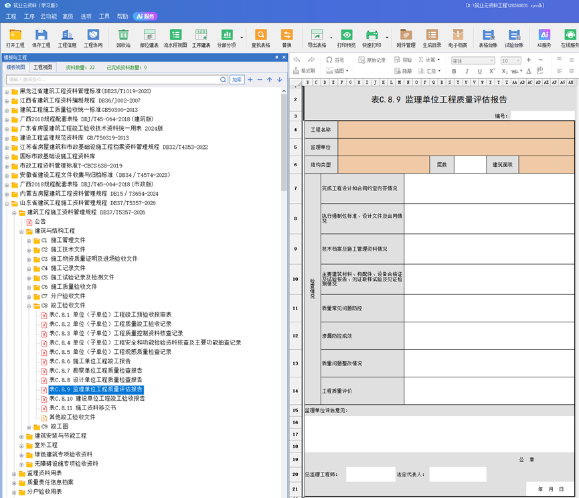Open project via 打开工程 icon
Image resolution: width=579 pixels, height=498 pixels.
click(15, 38)
